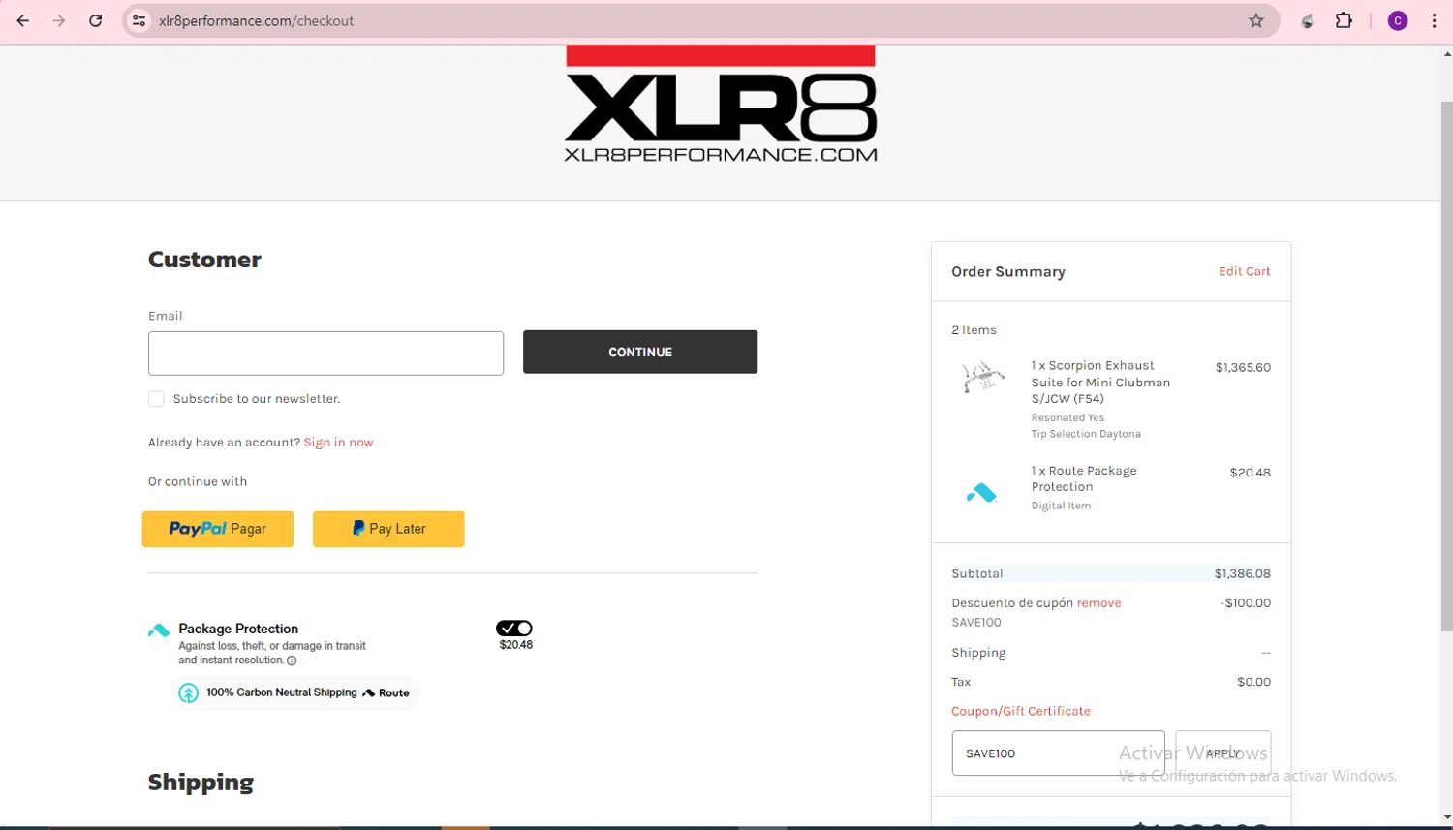1453x830 pixels.
Task: Click the package protection info icon
Action: pyautogui.click(x=292, y=661)
